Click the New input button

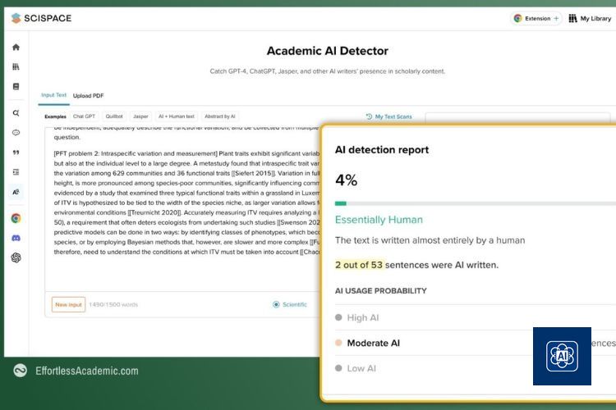click(x=68, y=304)
